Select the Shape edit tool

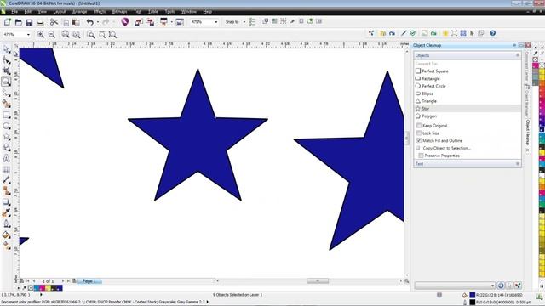[x=6, y=60]
